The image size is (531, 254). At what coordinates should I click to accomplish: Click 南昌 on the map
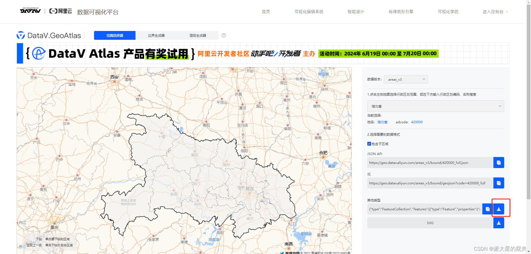pos(289,244)
